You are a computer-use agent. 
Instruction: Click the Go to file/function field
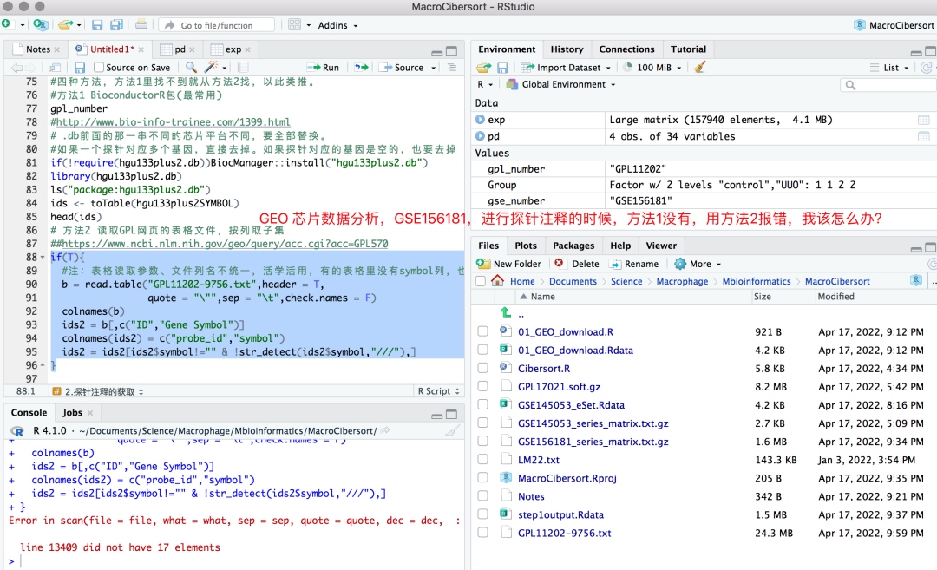click(x=216, y=25)
